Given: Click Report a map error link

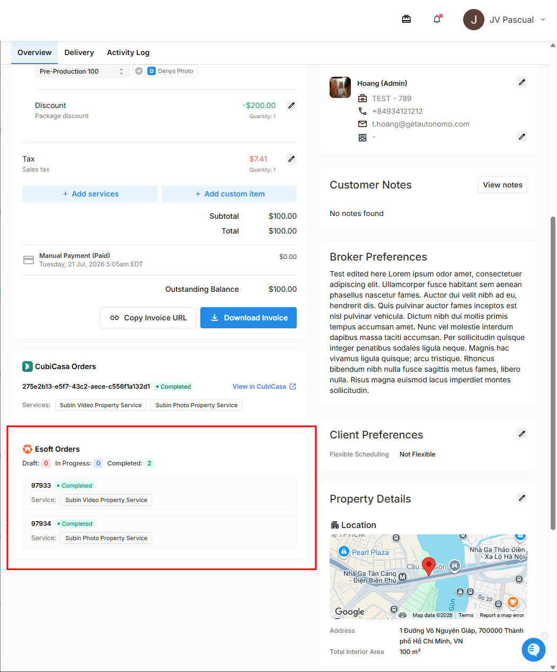Looking at the screenshot, I should pyautogui.click(x=502, y=615).
